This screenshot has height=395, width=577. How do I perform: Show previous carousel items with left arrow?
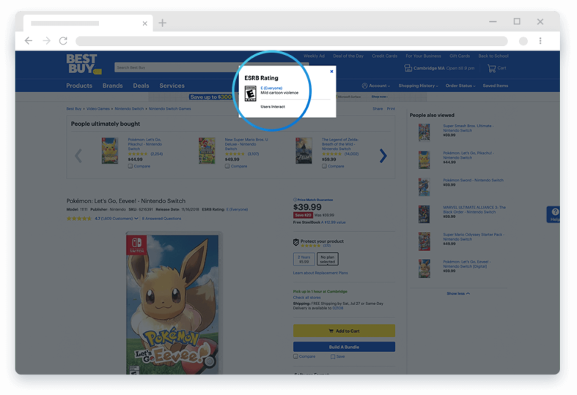coord(78,156)
